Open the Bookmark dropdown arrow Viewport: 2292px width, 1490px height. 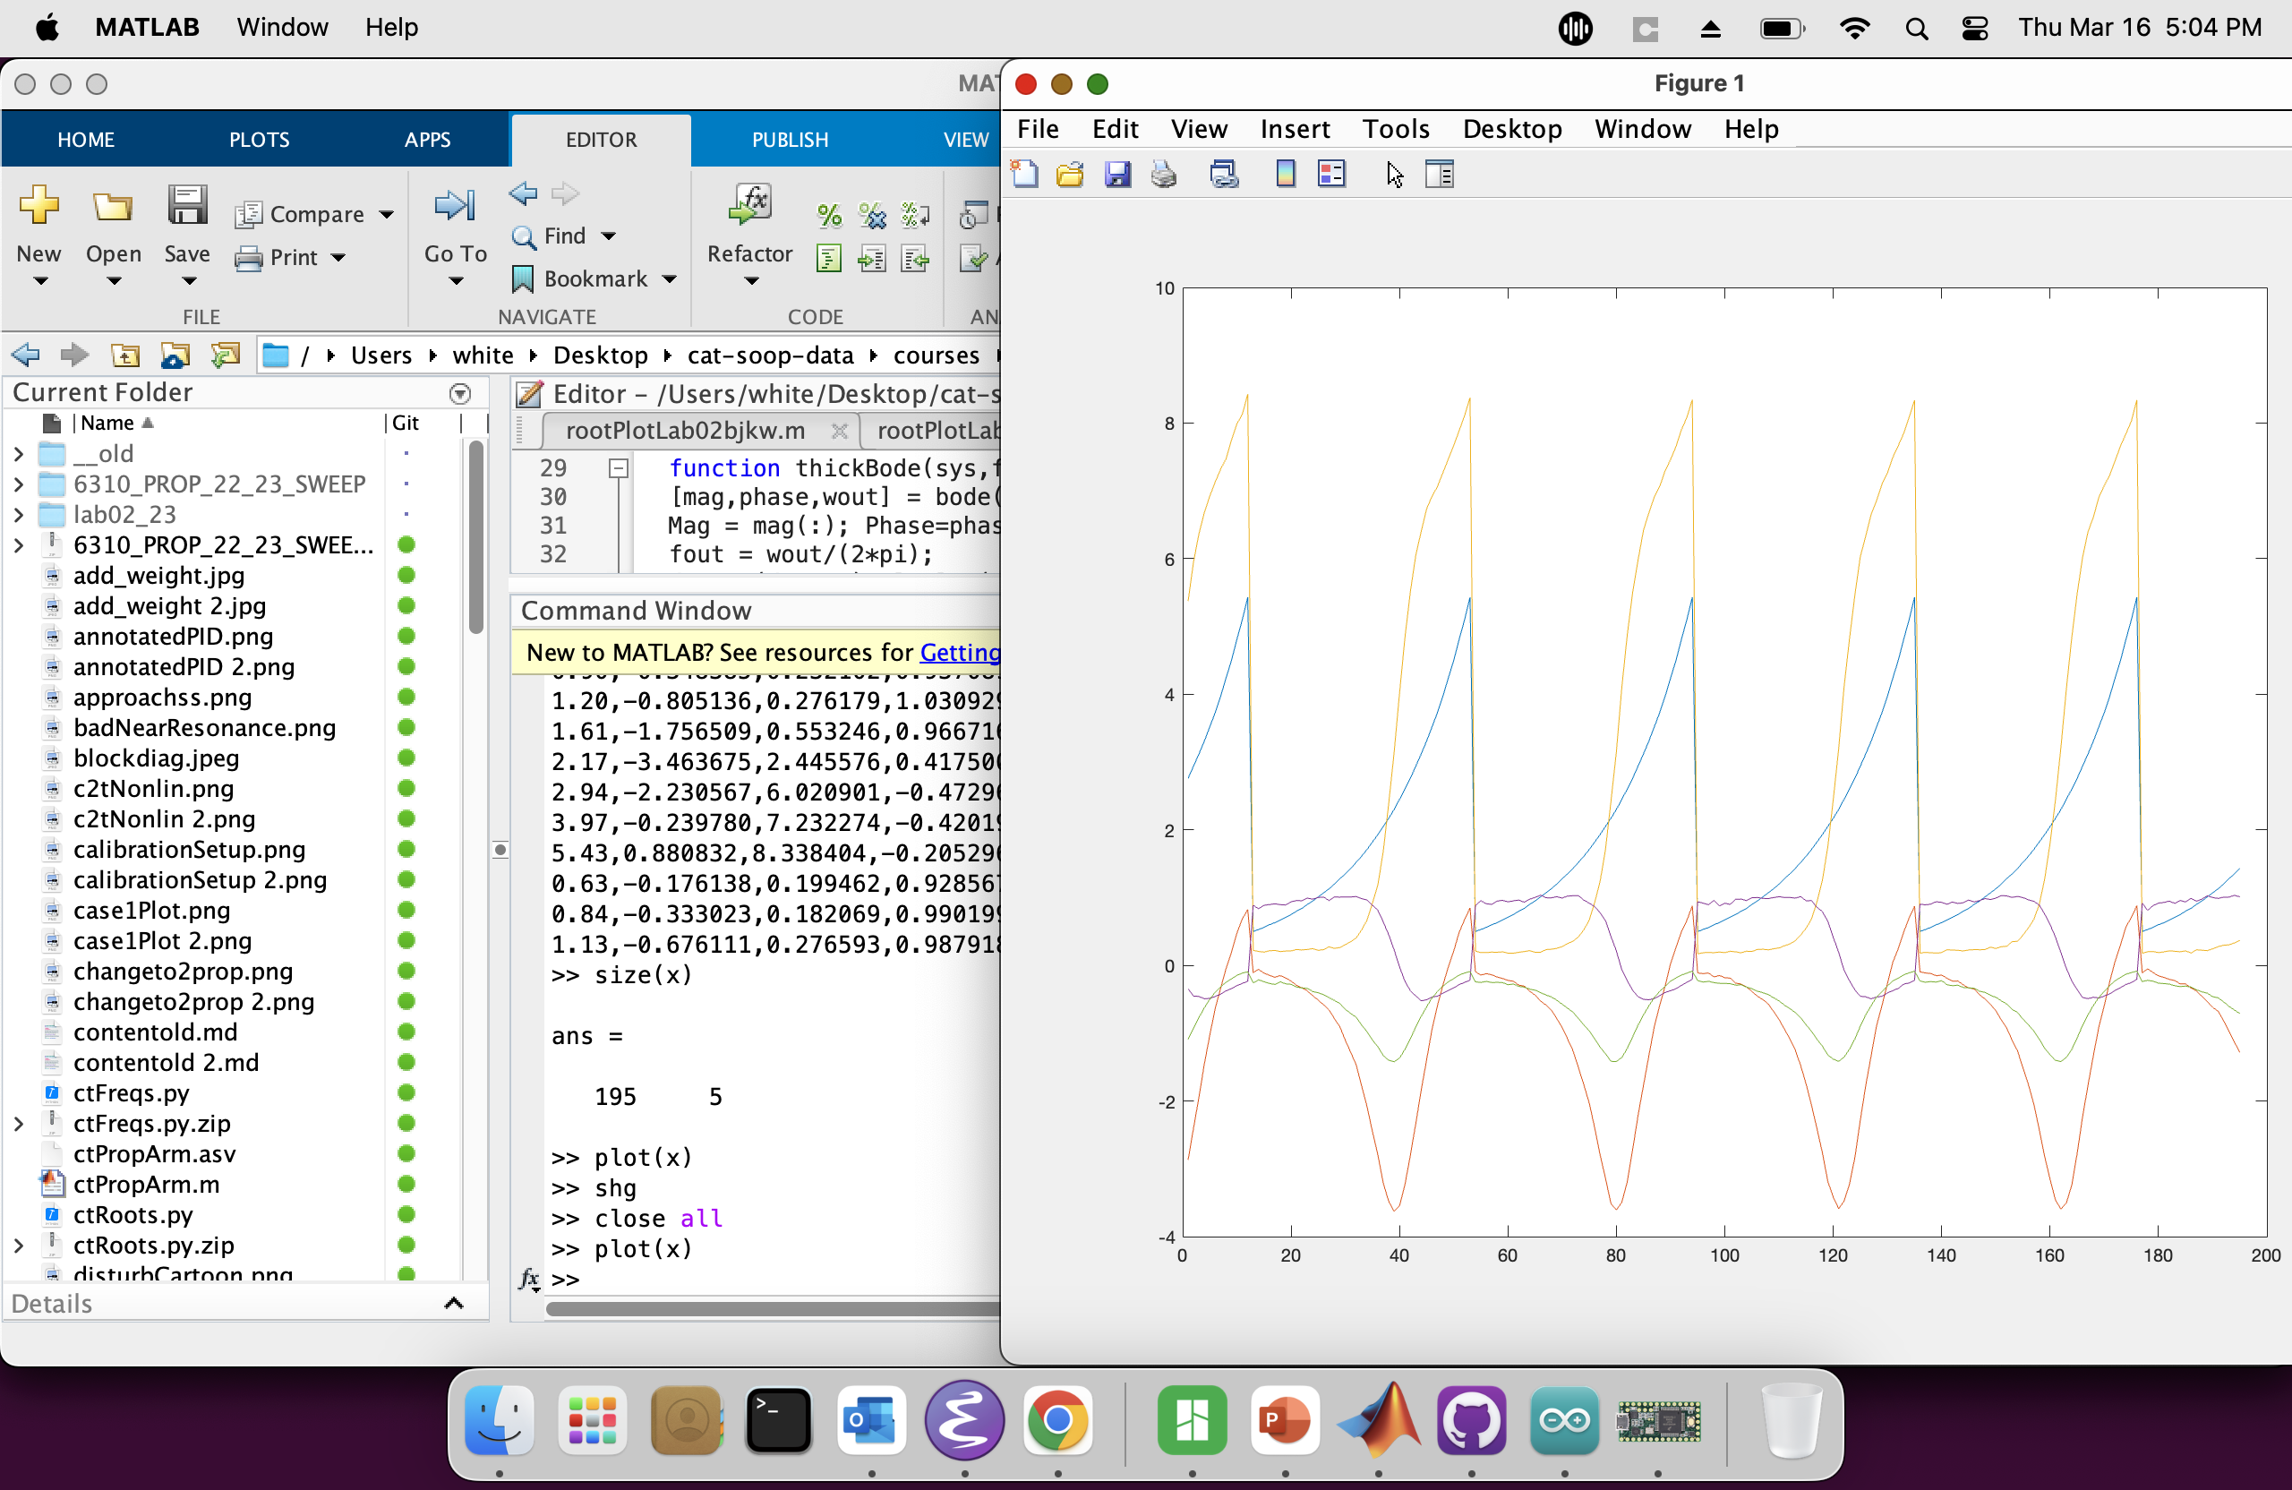tap(671, 279)
